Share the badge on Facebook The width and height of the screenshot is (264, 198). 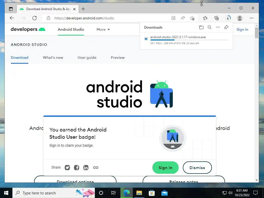(76, 168)
